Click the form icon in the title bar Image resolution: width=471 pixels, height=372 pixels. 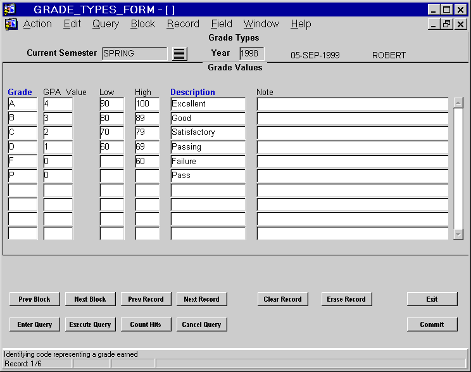[9, 9]
